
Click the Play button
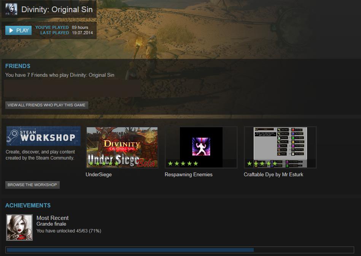click(18, 30)
